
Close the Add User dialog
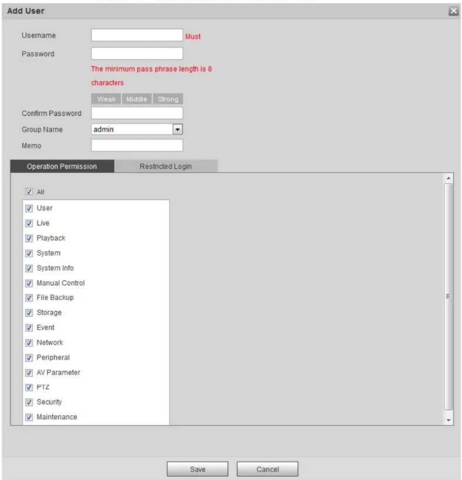pyautogui.click(x=454, y=11)
